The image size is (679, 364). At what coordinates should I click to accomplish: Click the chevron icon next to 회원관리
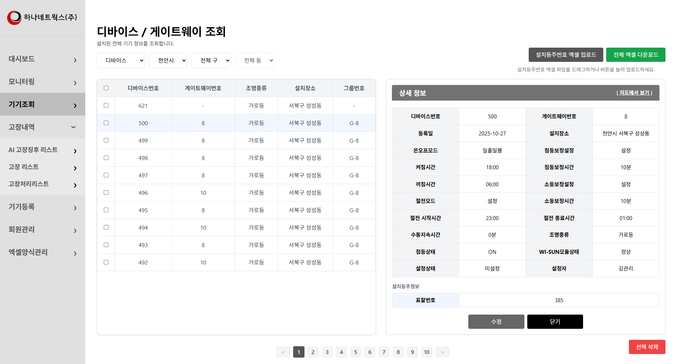(x=75, y=231)
